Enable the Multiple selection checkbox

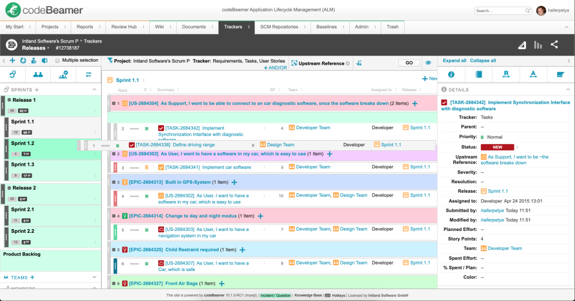(x=57, y=60)
